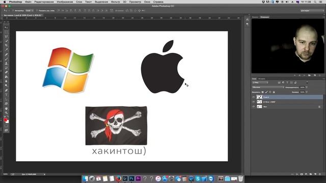Image resolution: width=326 pixels, height=183 pixels.
Task: Toggle lock image pixels brush icon
Action: tap(266, 92)
